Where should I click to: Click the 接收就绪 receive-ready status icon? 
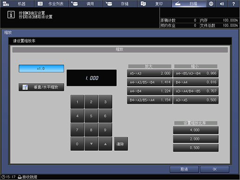(x=19, y=177)
